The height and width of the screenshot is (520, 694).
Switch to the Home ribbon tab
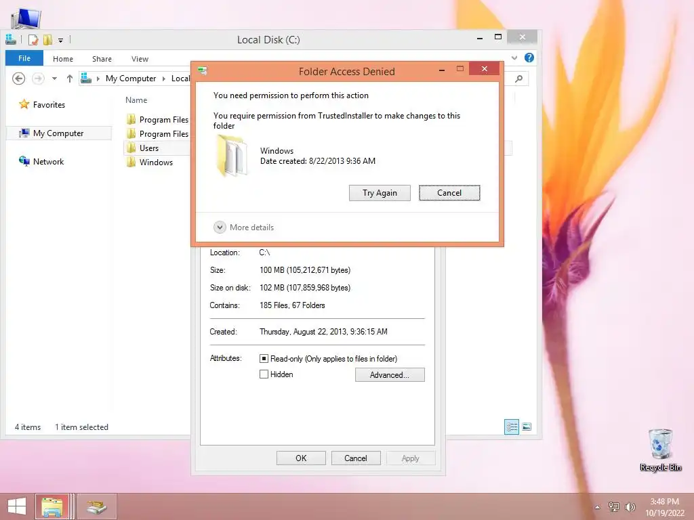[63, 59]
